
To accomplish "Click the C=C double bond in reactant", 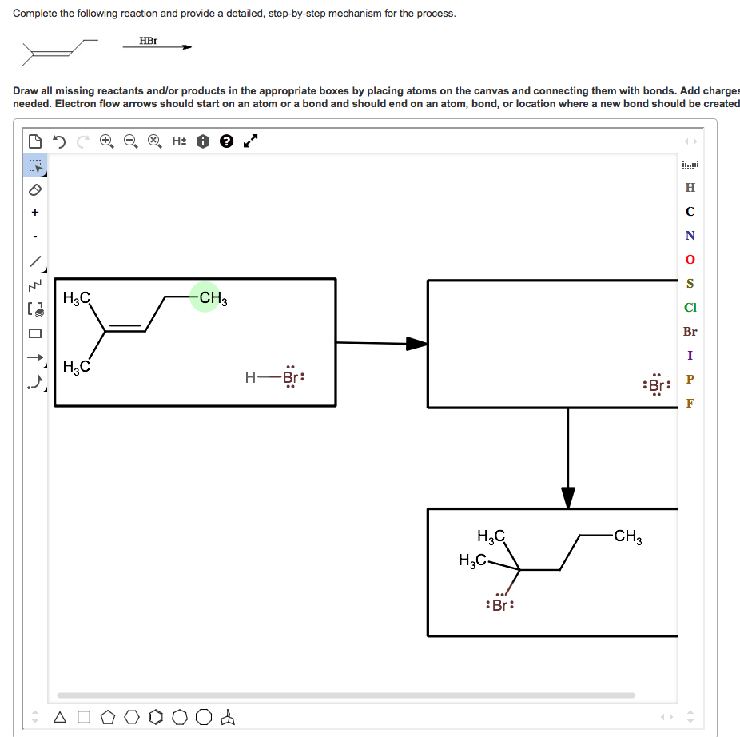I will point(125,329).
